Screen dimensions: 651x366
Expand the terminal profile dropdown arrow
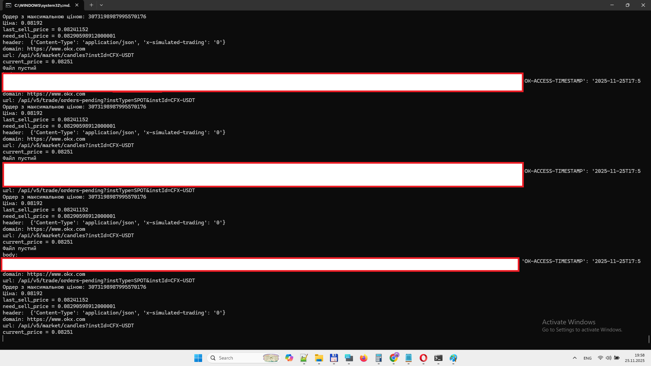click(101, 5)
